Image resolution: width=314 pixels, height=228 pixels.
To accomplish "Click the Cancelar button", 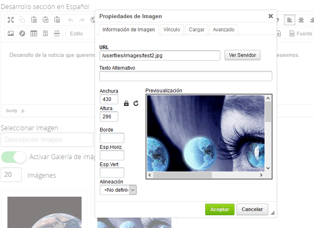I will pyautogui.click(x=252, y=209).
